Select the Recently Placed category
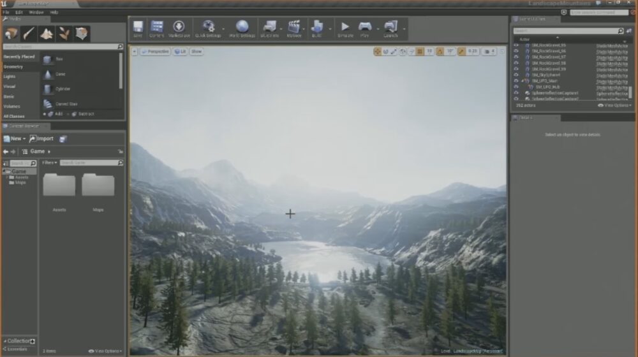 click(19, 57)
